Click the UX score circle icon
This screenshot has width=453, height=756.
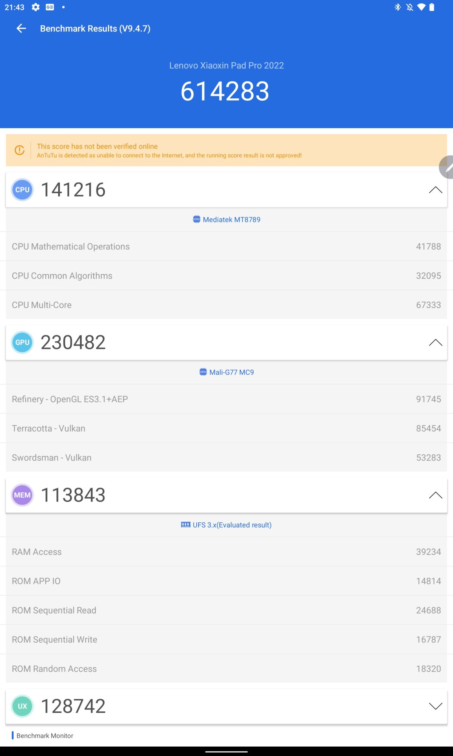(x=22, y=706)
